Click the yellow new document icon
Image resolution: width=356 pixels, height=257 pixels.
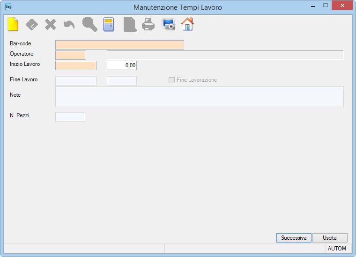[13, 24]
